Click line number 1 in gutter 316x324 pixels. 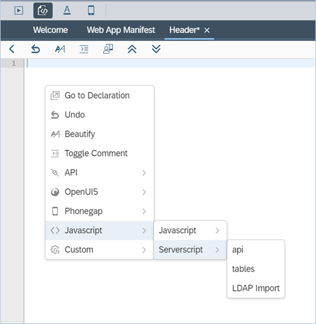[x=14, y=63]
